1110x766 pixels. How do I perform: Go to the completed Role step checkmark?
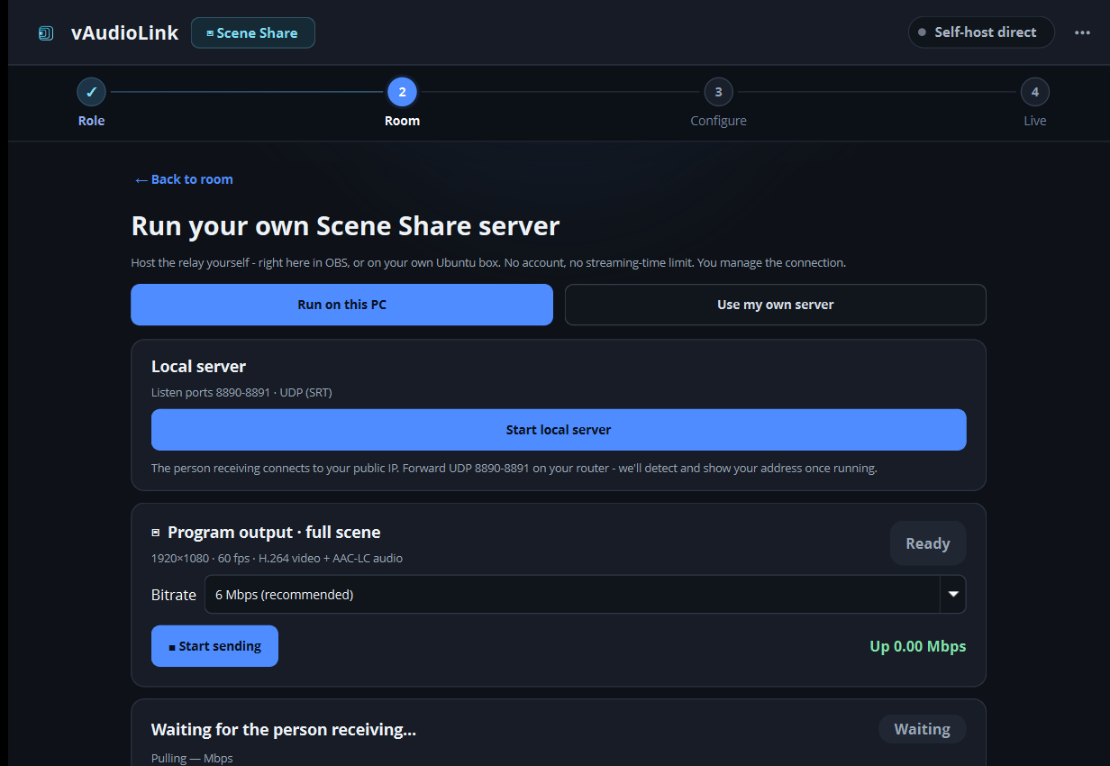[91, 92]
